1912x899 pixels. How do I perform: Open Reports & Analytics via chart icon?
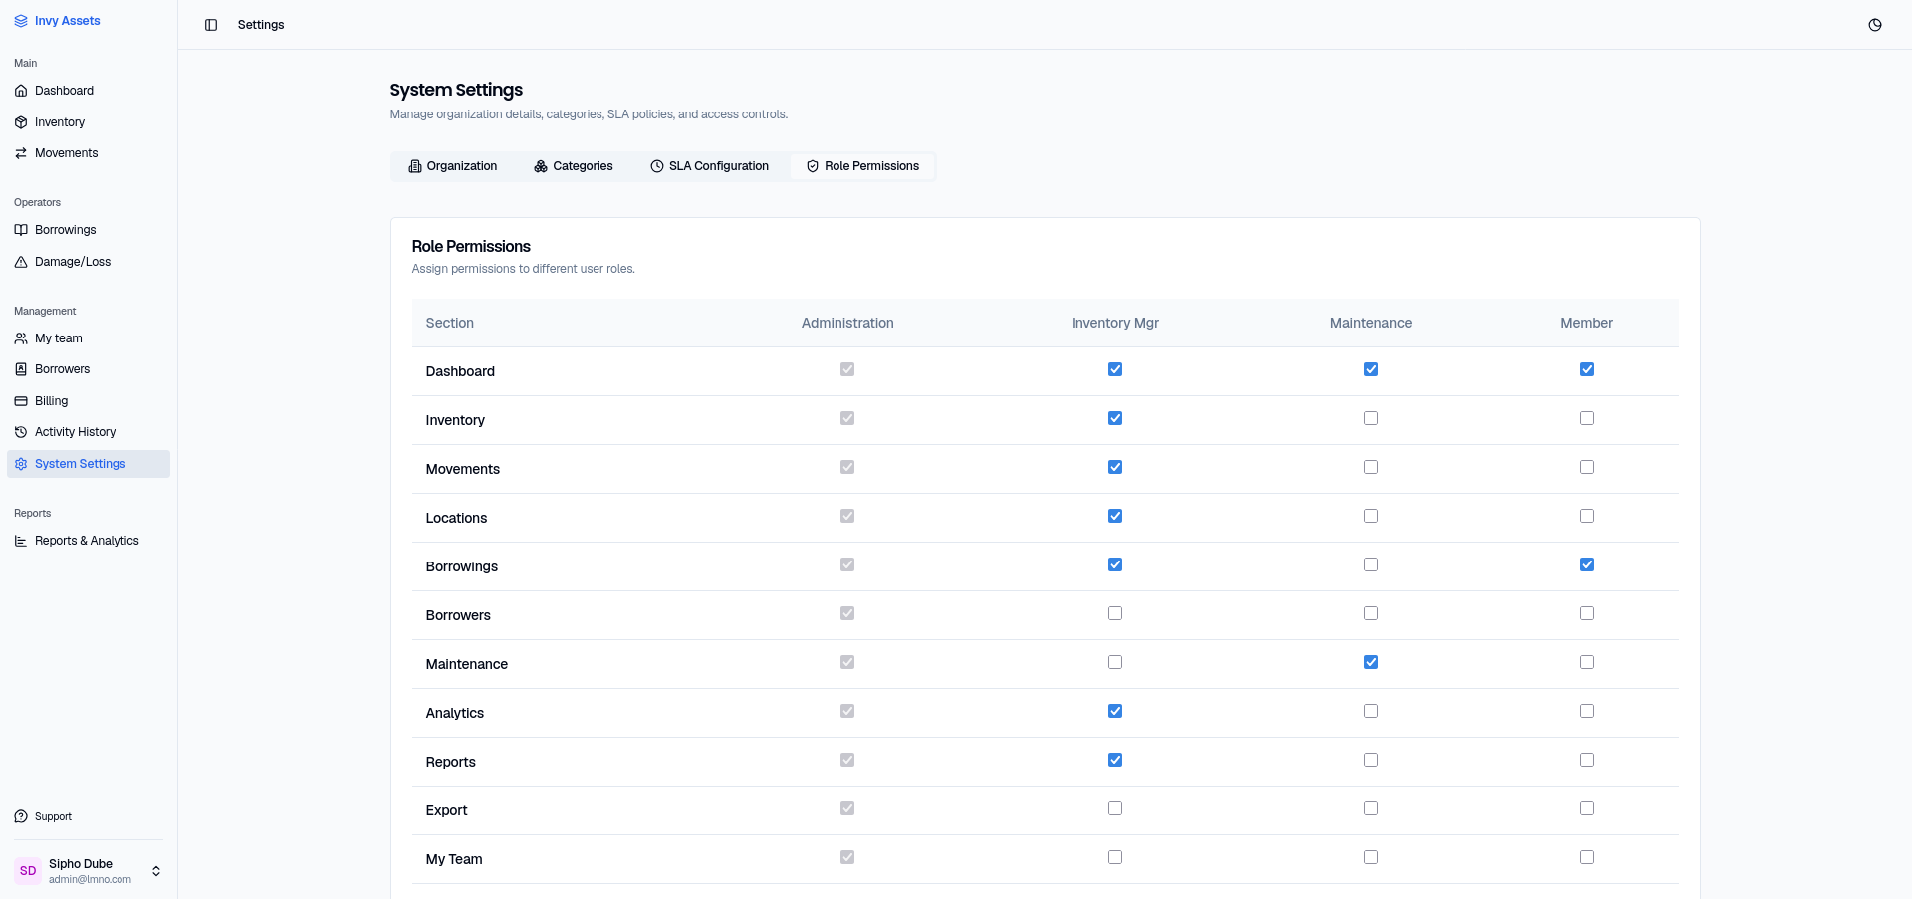pyautogui.click(x=21, y=541)
